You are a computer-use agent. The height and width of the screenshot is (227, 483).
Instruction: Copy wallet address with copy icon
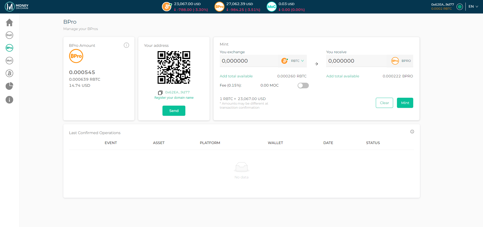(x=160, y=93)
